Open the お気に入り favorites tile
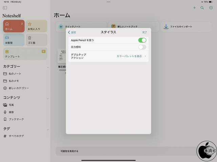 click(36, 26)
